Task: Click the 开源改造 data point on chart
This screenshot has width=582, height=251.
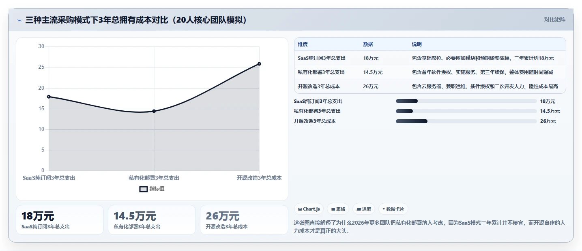Action: pos(259,64)
